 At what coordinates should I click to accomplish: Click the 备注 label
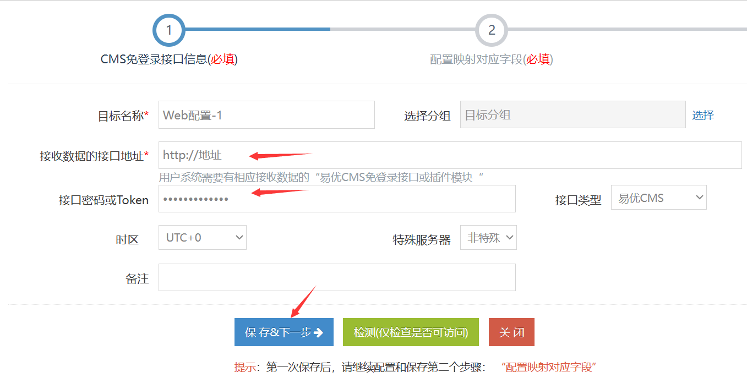click(138, 278)
